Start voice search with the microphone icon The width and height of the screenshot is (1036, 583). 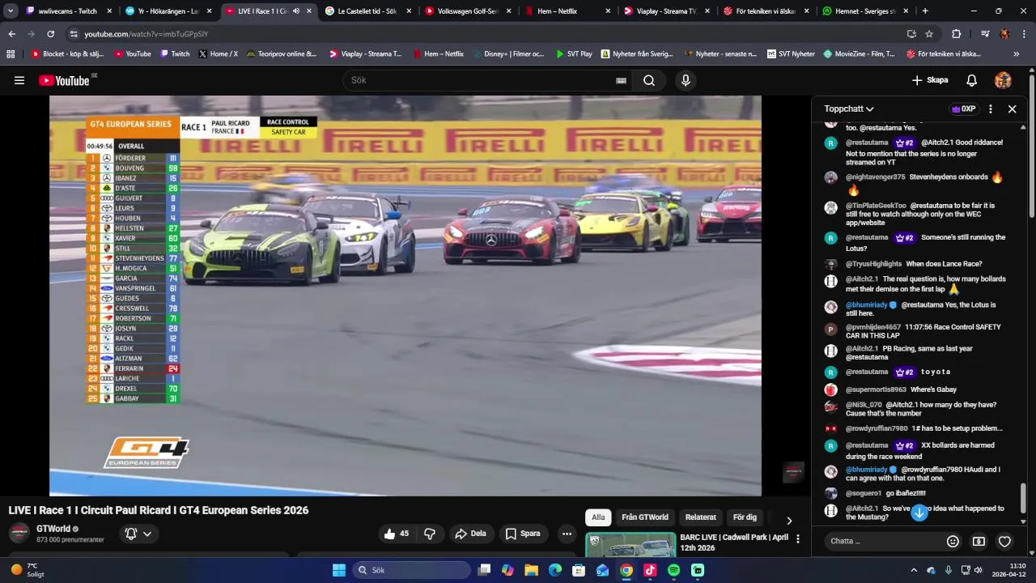pyautogui.click(x=686, y=80)
